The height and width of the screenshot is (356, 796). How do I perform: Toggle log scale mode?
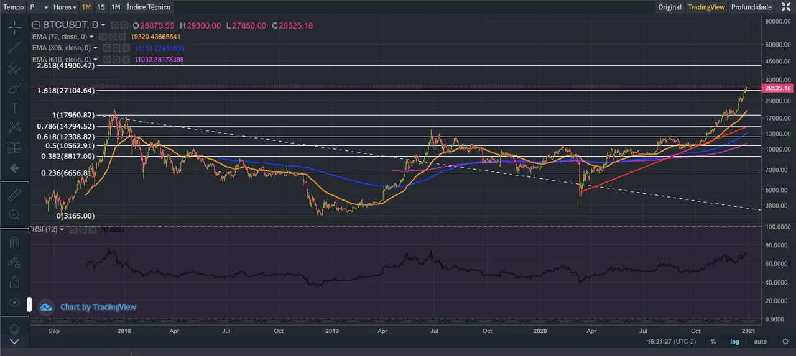pos(734,342)
